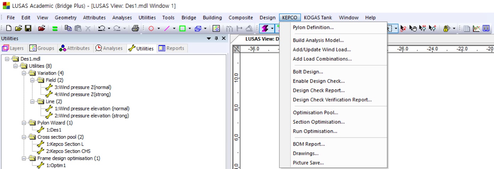Collapse the Variation (4) tree folder
This screenshot has width=494, height=169.
pyautogui.click(x=24, y=73)
